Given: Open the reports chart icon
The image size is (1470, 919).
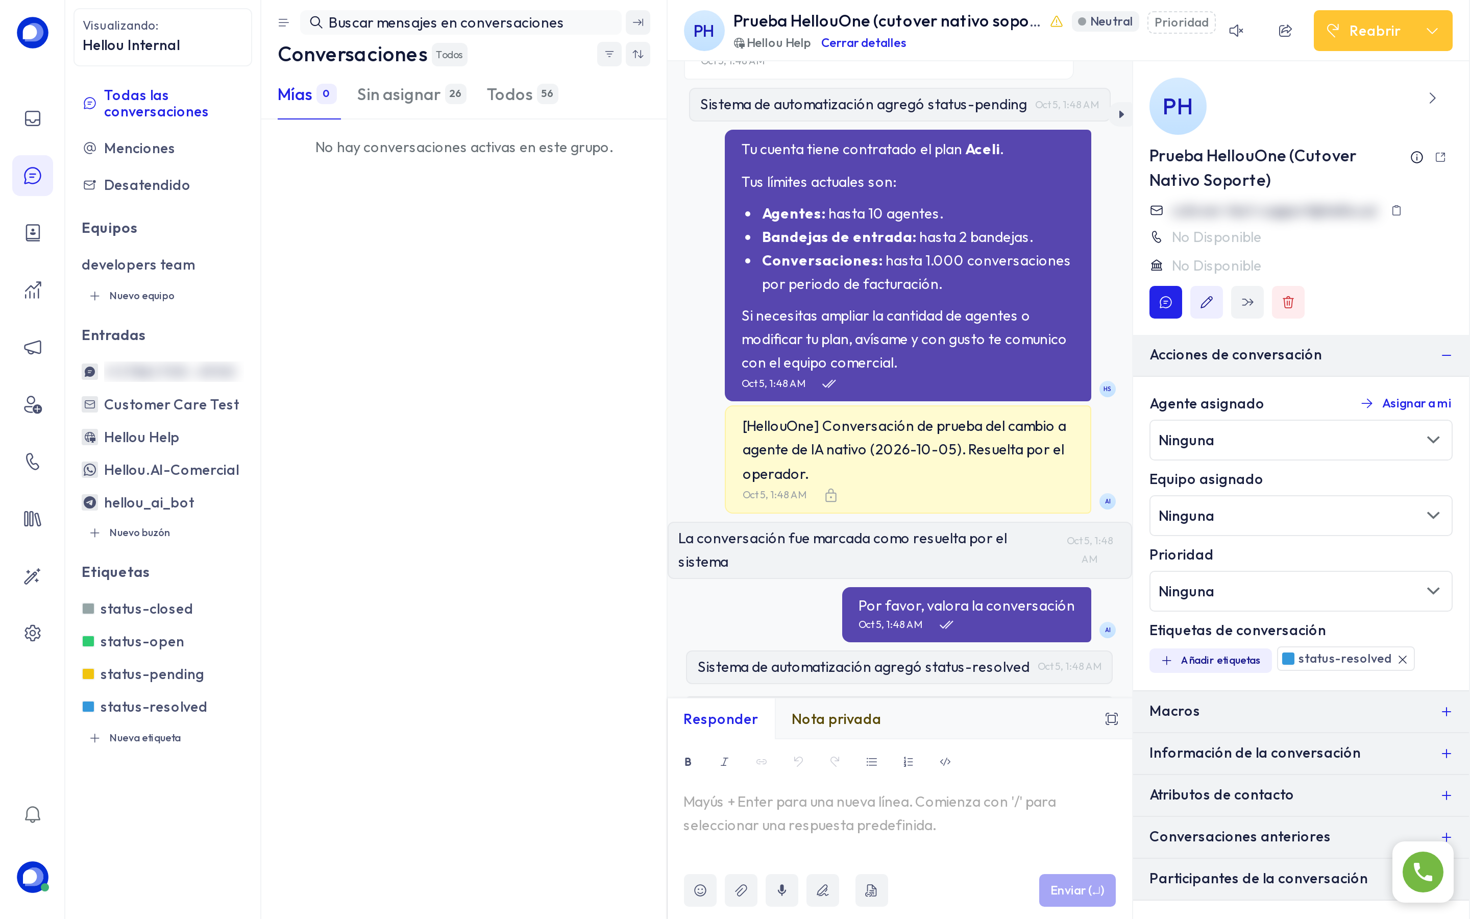Looking at the screenshot, I should [x=33, y=290].
